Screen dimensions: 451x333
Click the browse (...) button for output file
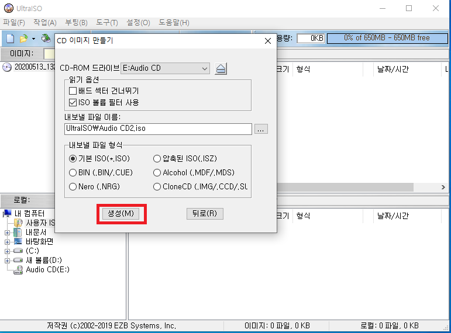[261, 129]
